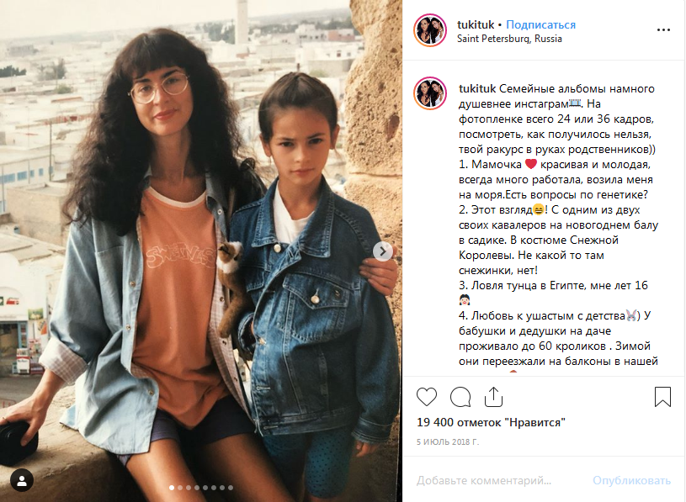Viewport: 686px width, 502px height.
Task: Select first carousel dot indicator
Action: (x=172, y=488)
